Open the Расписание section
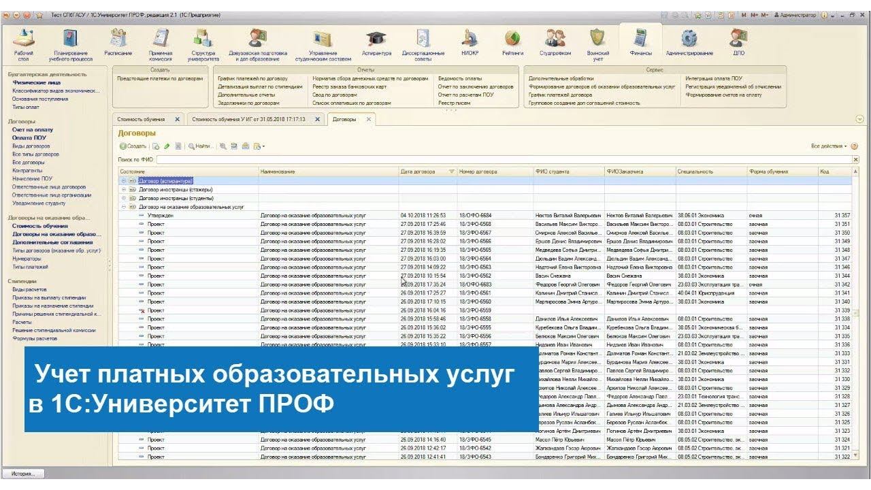871x490 pixels. point(118,41)
